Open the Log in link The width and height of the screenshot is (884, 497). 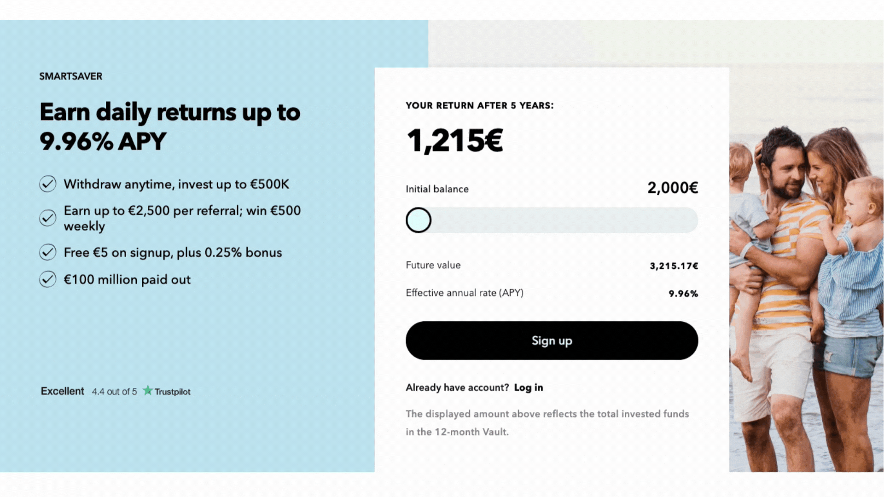coord(529,387)
